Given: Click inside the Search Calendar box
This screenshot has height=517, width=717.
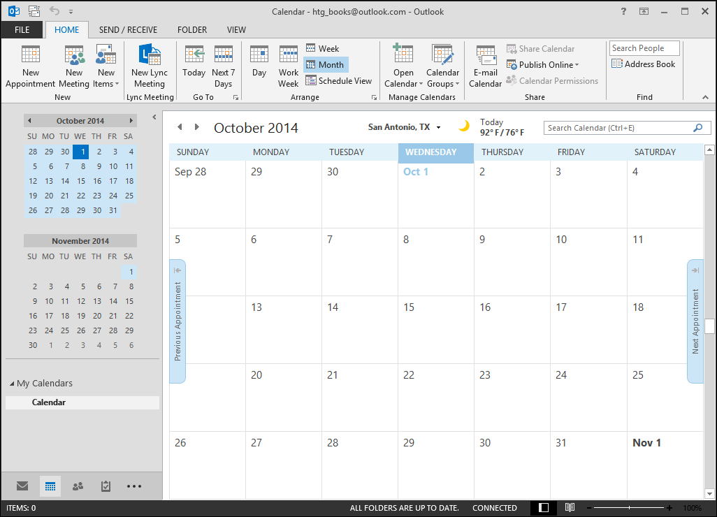Looking at the screenshot, I should click(x=622, y=128).
